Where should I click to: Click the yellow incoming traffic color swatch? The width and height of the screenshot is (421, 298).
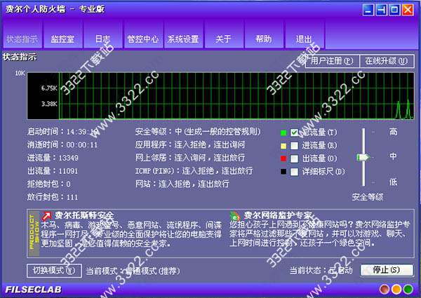point(283,146)
